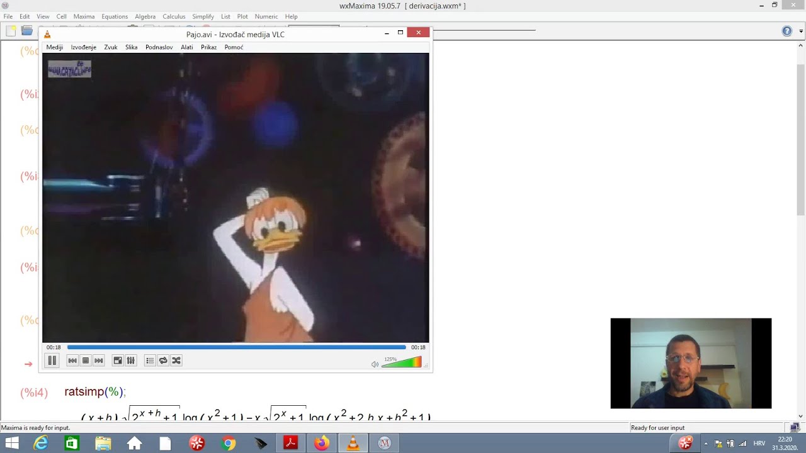Launch Internet Explorer from taskbar
Screen dimensions: 806x453
point(41,444)
